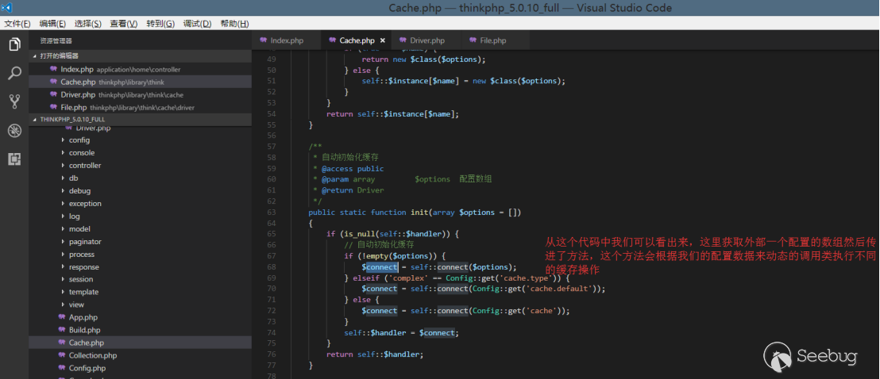Viewport: 880px width, 379px height.
Task: Open 转到(G) menu
Action: click(160, 24)
